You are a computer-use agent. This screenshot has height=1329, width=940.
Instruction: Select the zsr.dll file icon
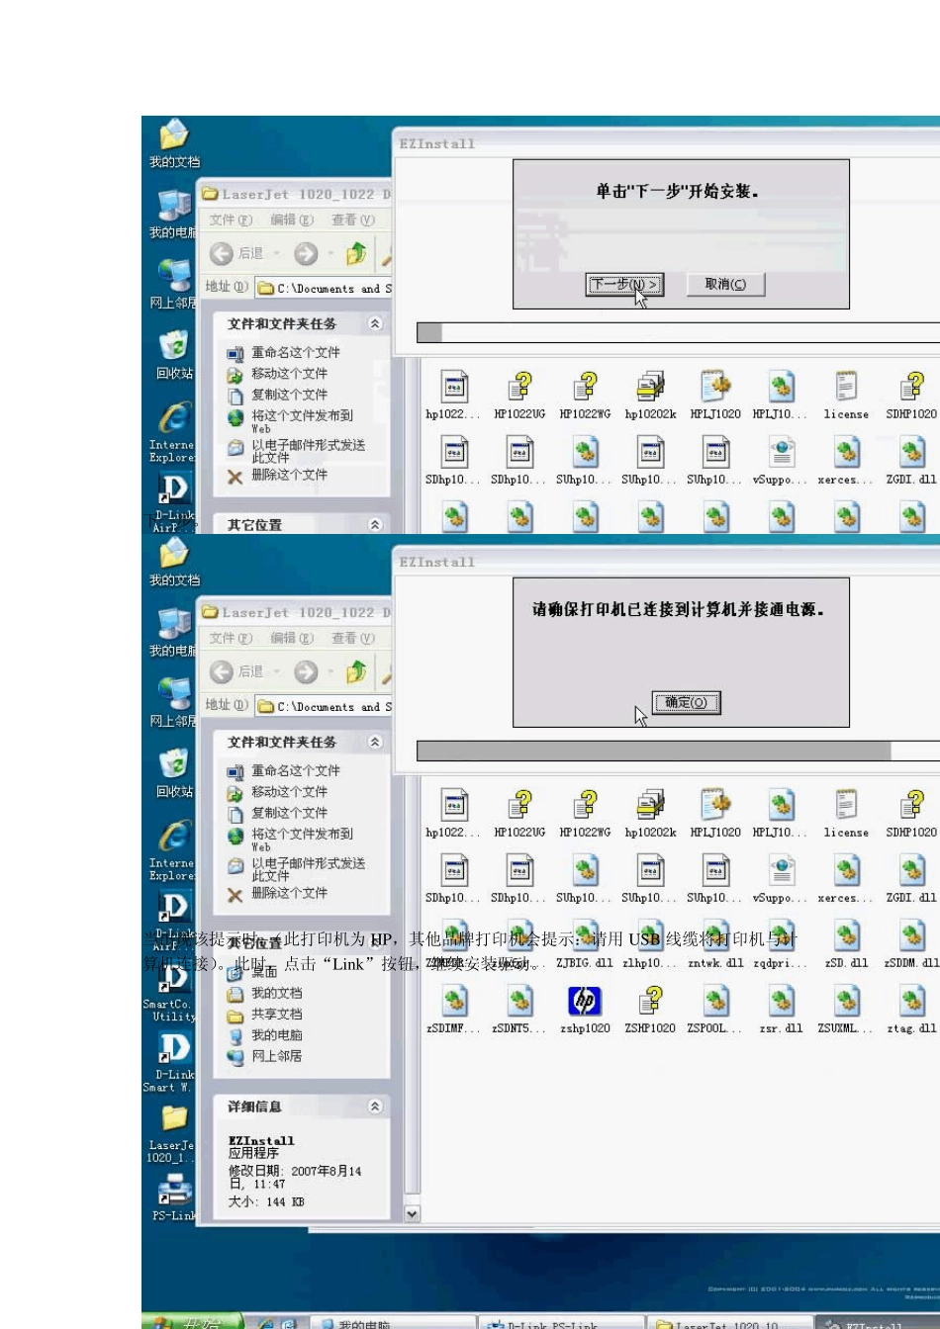tap(782, 1010)
